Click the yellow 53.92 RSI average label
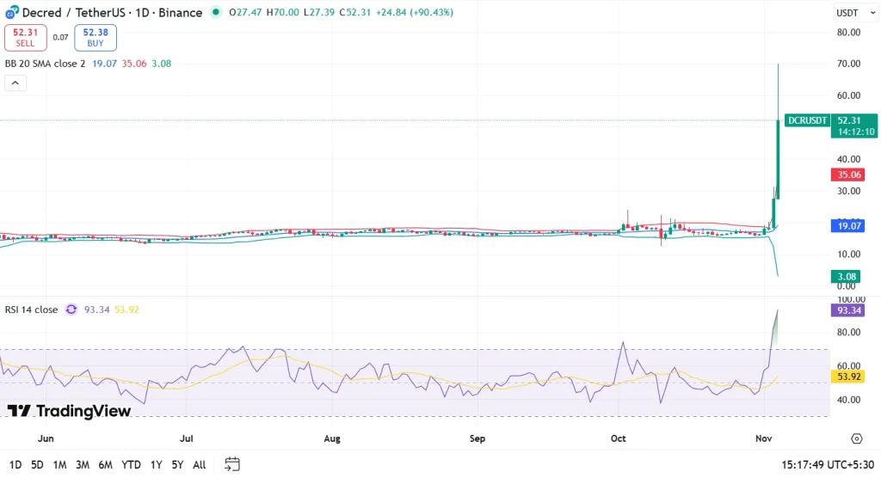Viewport: 881px width, 478px height. 847,377
